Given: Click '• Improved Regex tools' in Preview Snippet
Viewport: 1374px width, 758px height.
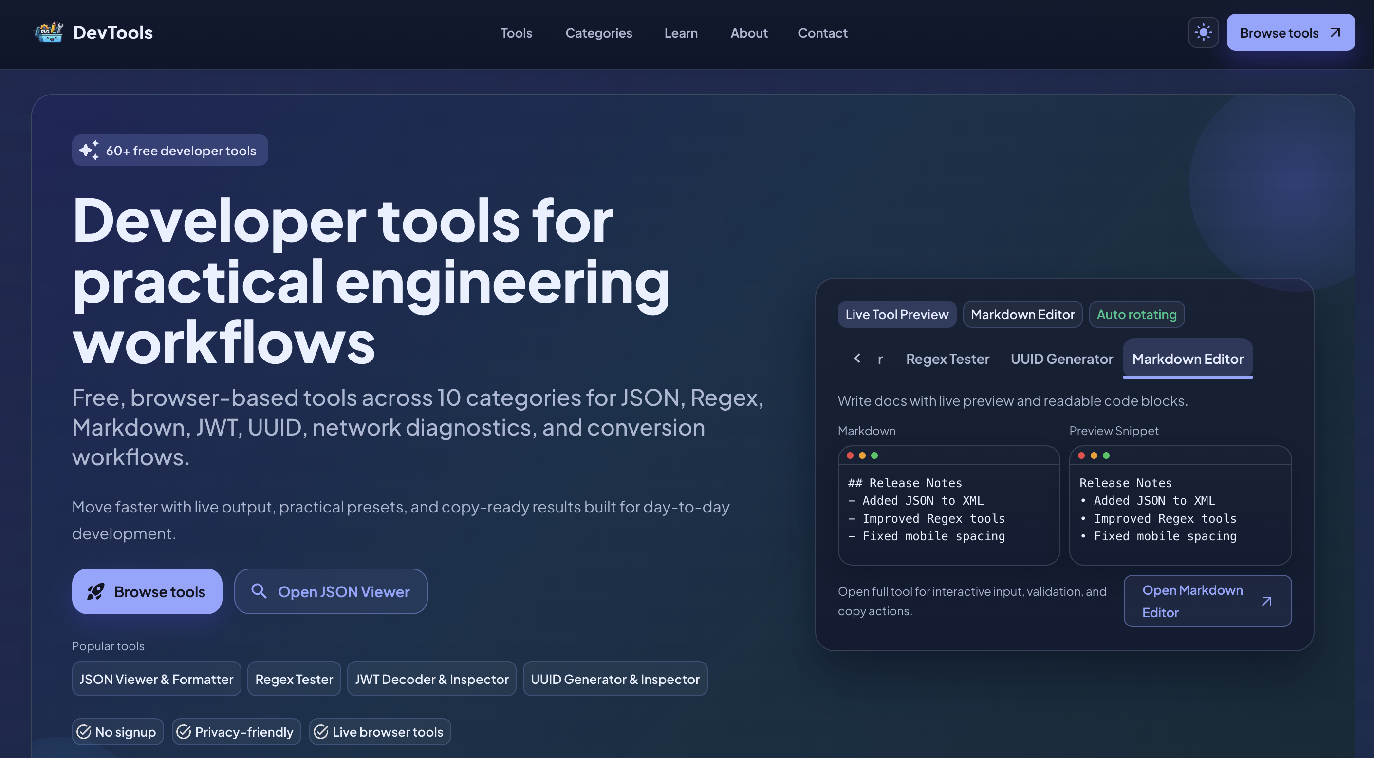Looking at the screenshot, I should tap(1158, 518).
